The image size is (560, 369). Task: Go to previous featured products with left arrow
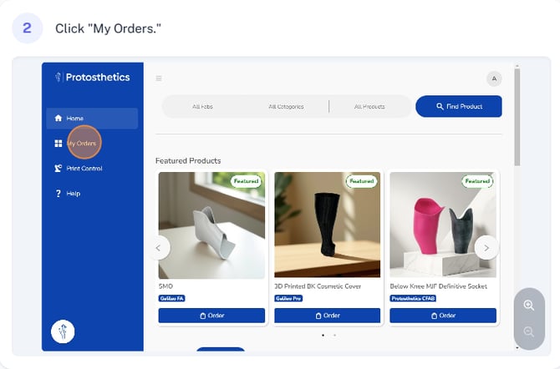(x=159, y=248)
